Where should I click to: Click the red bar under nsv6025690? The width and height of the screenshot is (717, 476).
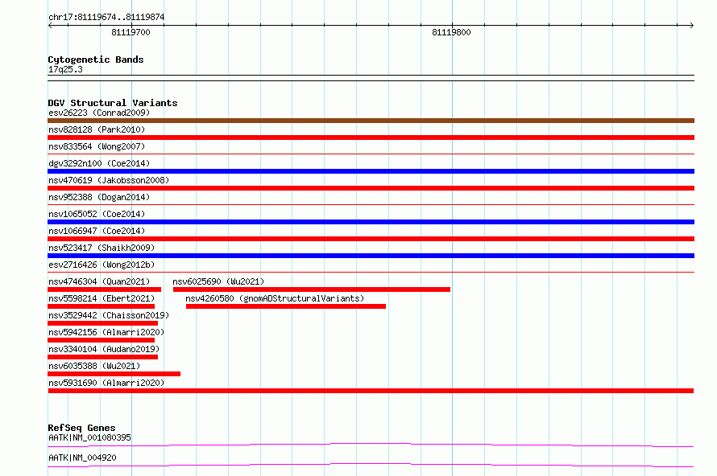312,289
